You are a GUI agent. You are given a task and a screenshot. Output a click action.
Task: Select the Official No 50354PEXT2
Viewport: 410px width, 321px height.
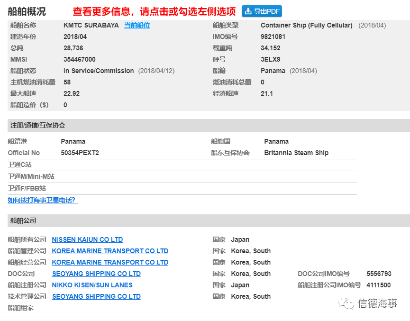coord(80,153)
